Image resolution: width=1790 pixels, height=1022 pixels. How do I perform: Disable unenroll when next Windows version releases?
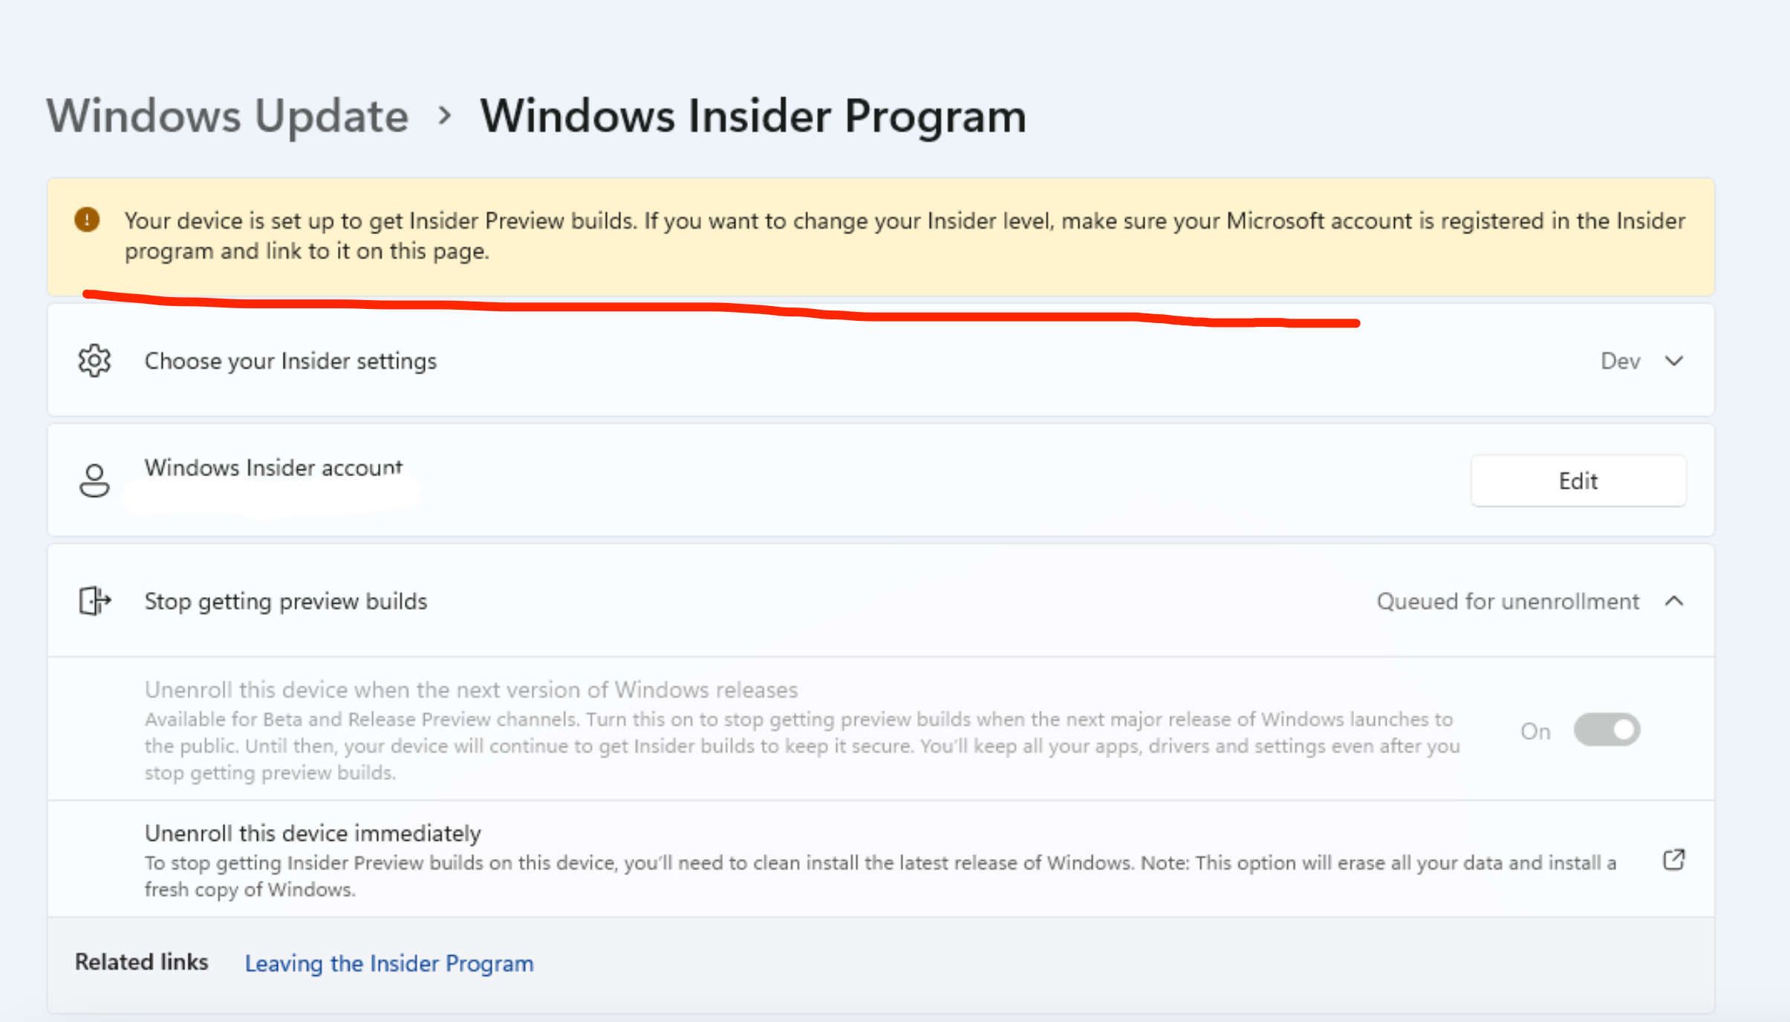[1606, 730]
